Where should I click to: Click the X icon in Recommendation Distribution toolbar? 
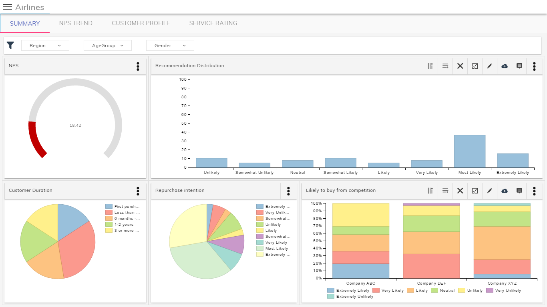pos(460,66)
